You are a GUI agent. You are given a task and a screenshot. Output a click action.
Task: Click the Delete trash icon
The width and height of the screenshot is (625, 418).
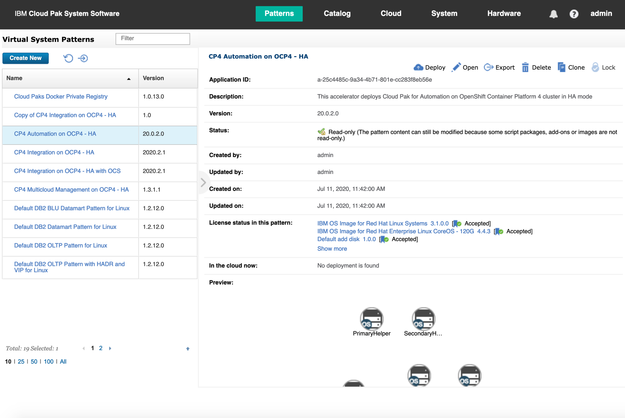(525, 68)
